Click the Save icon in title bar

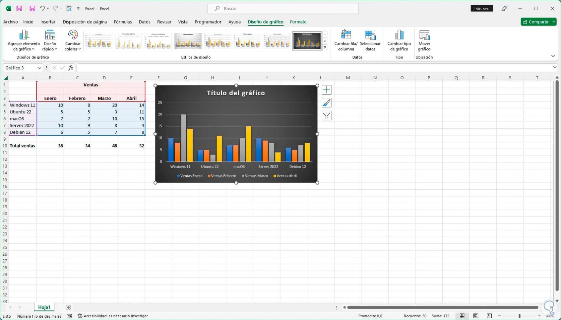tap(19, 9)
